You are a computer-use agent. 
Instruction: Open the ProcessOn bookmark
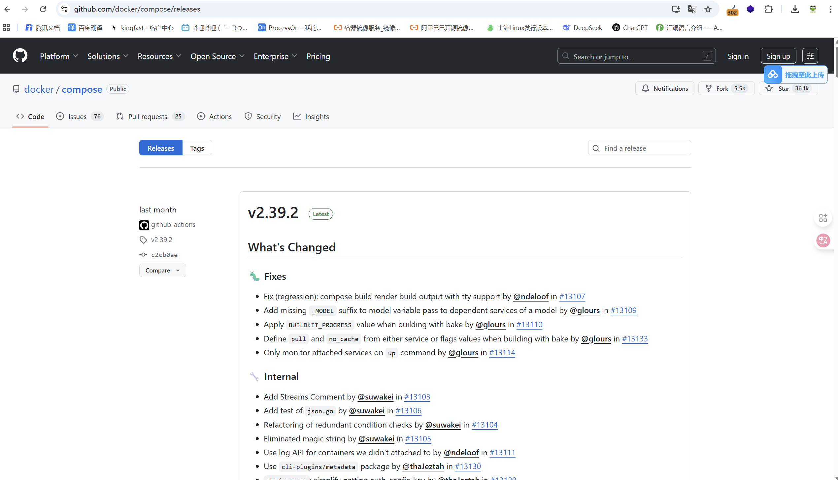coord(290,28)
